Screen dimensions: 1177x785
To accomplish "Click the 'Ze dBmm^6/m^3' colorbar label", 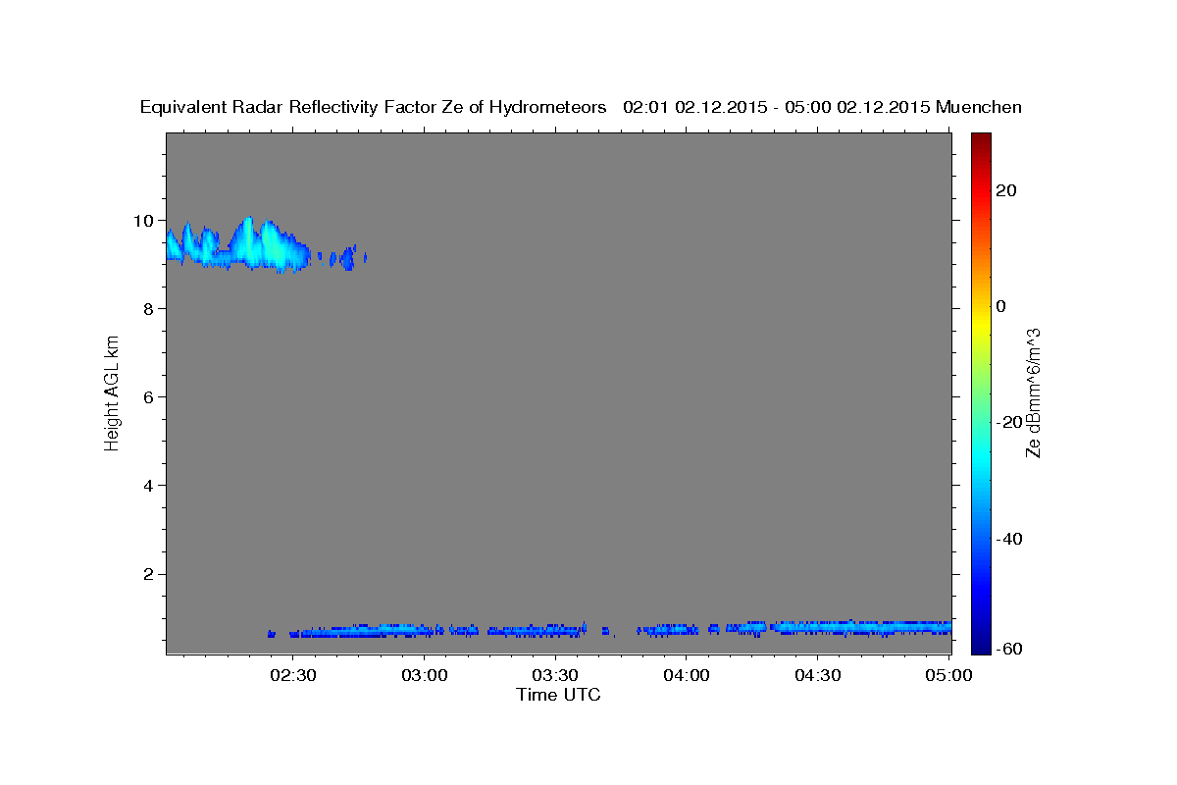I will click(x=1033, y=392).
